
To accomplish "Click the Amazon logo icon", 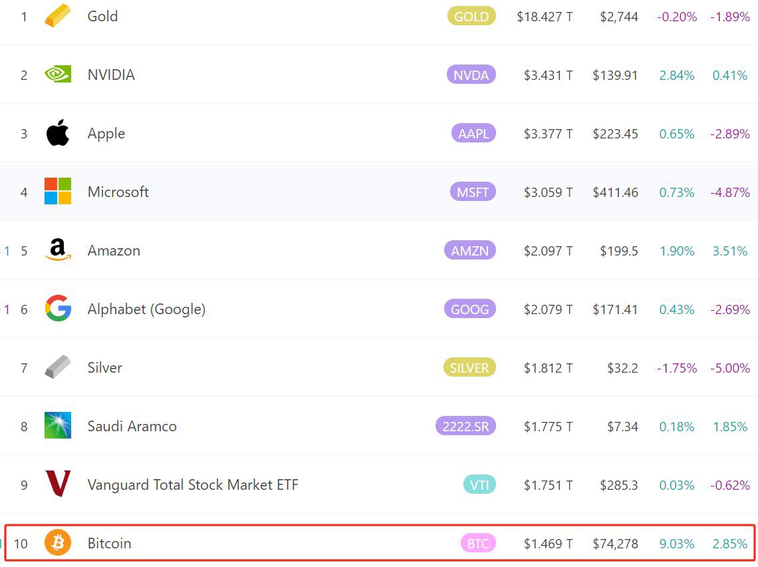I will (58, 250).
